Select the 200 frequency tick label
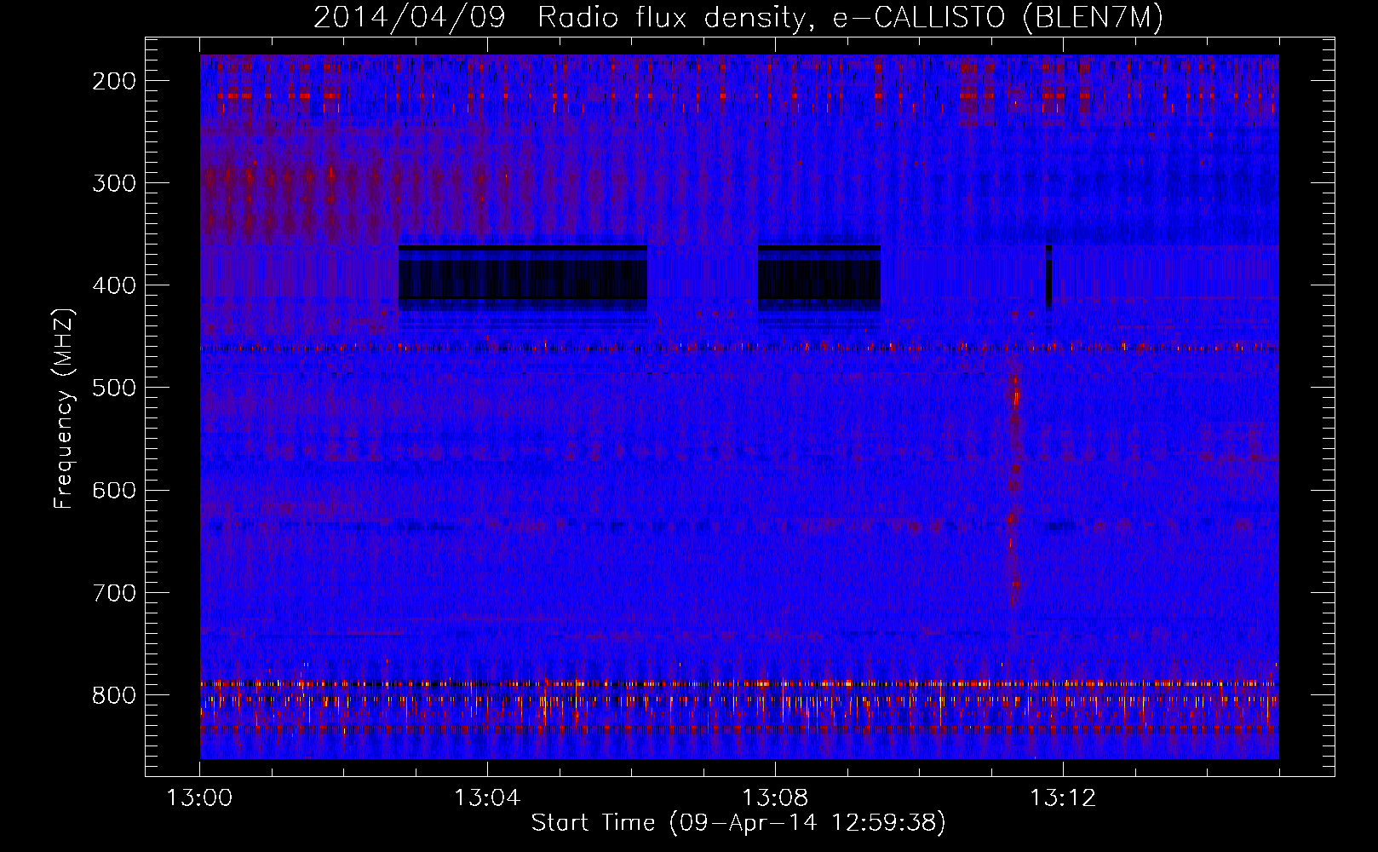This screenshot has height=852, width=1378. point(114,81)
